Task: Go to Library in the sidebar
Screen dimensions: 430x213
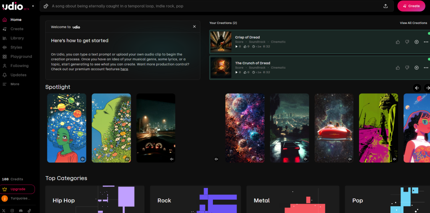Action: point(17,38)
